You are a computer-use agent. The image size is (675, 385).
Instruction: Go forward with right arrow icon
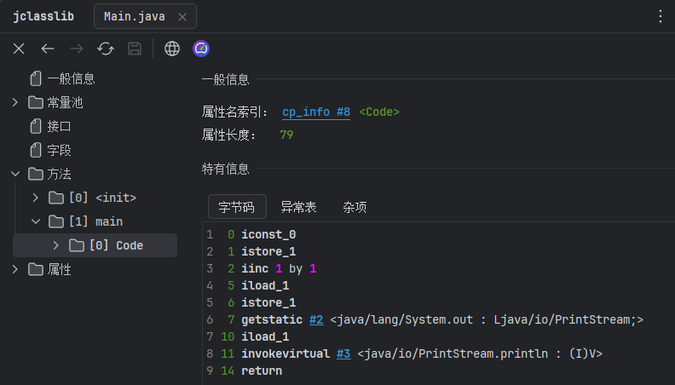pyautogui.click(x=77, y=49)
